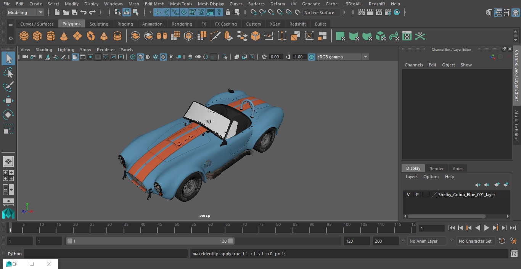
Task: Click the Open scene folder icon
Action: [x=66, y=13]
